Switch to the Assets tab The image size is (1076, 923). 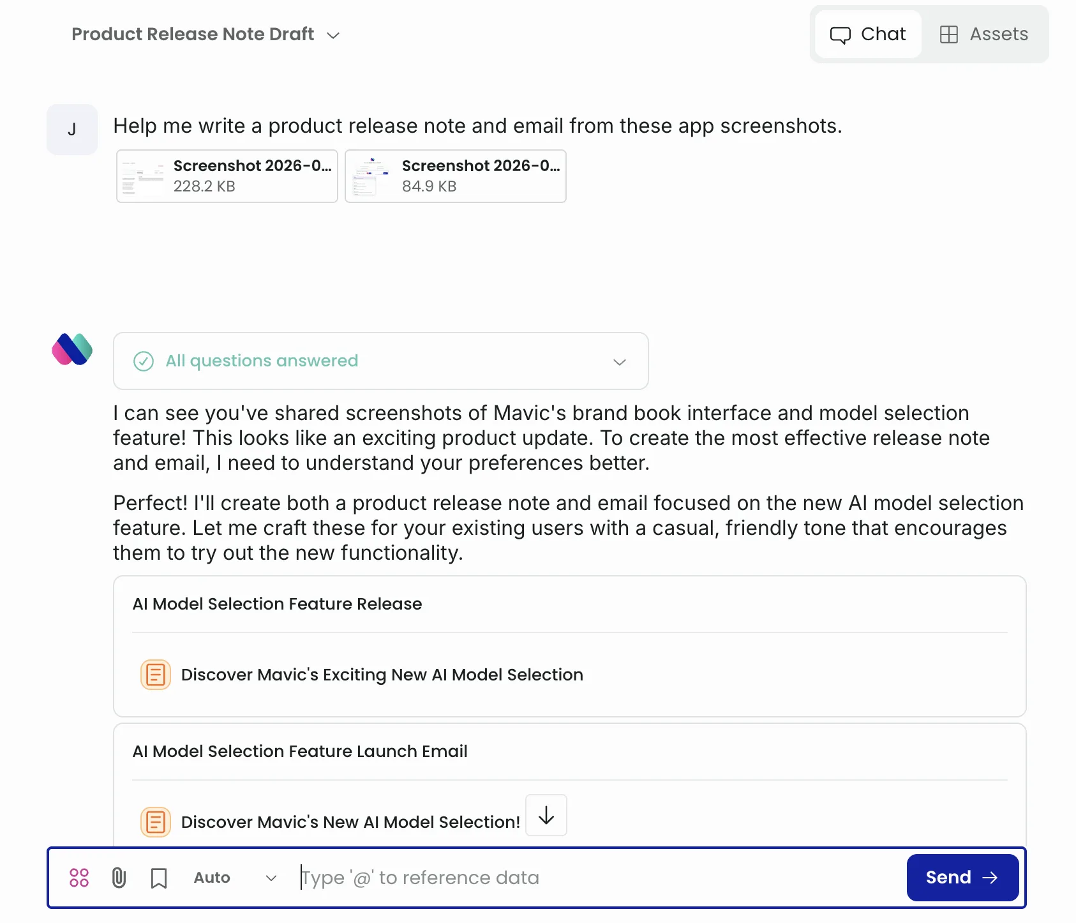pos(984,34)
